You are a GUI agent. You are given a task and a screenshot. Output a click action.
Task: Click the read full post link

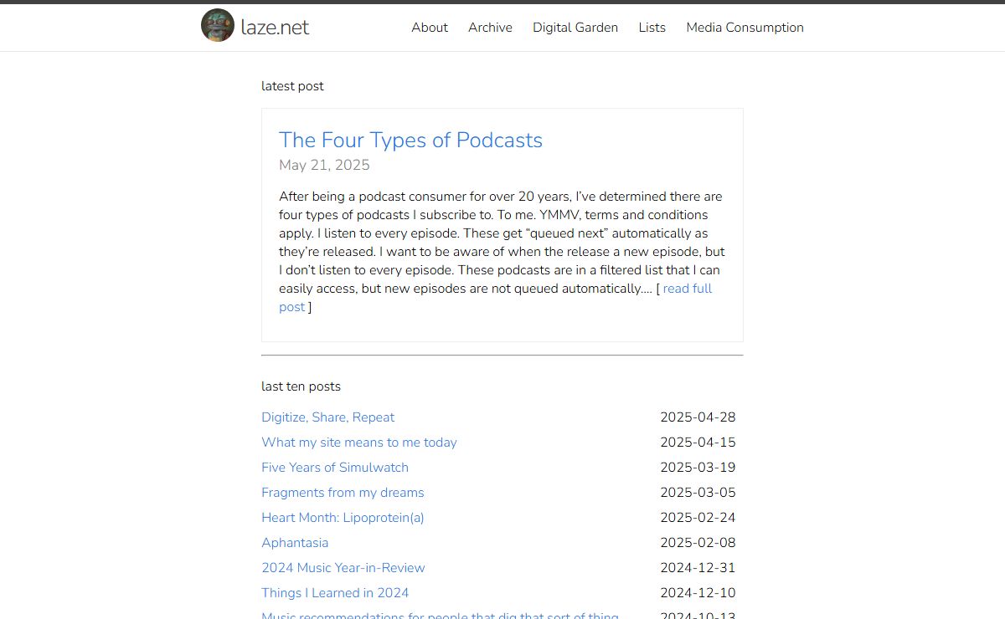[496, 298]
